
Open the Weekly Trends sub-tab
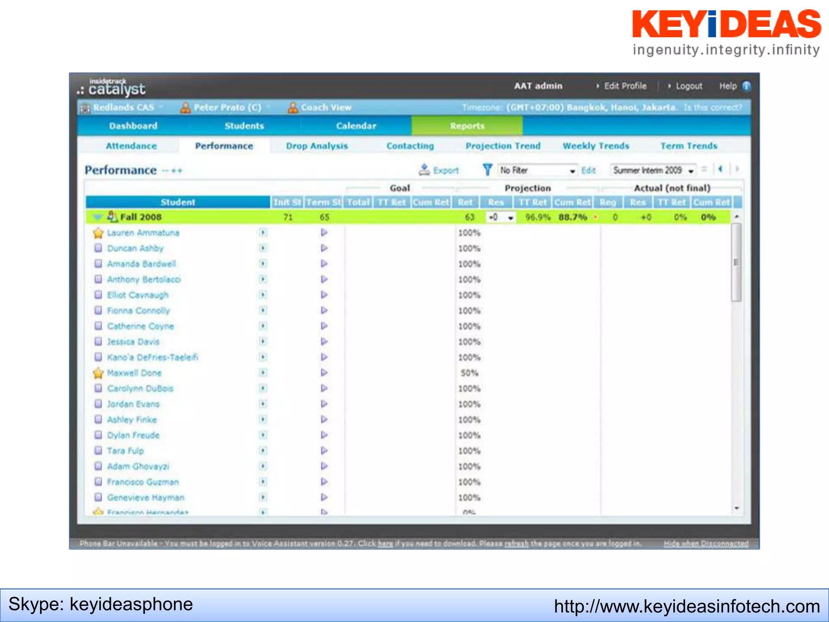[596, 146]
